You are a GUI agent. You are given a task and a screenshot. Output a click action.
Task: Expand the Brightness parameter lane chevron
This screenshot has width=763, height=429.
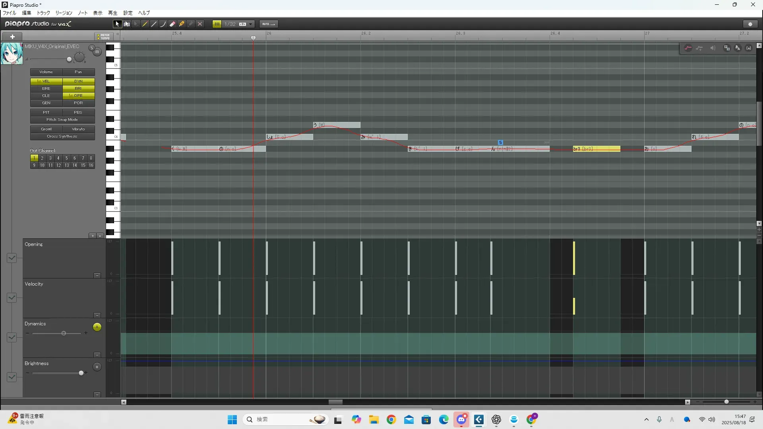[x=12, y=377]
